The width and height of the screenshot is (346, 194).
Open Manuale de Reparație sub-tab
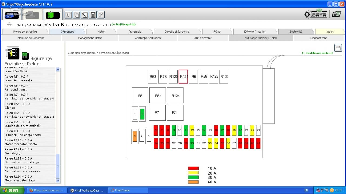tap(31, 38)
